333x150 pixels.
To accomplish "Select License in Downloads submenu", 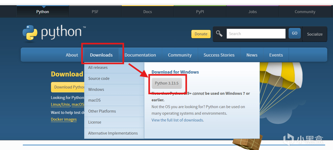I will [x=114, y=122].
